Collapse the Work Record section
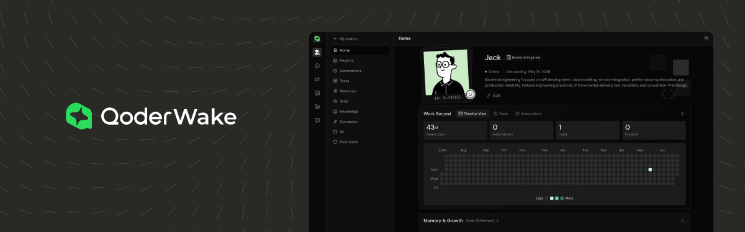This screenshot has height=232, width=745. [682, 114]
